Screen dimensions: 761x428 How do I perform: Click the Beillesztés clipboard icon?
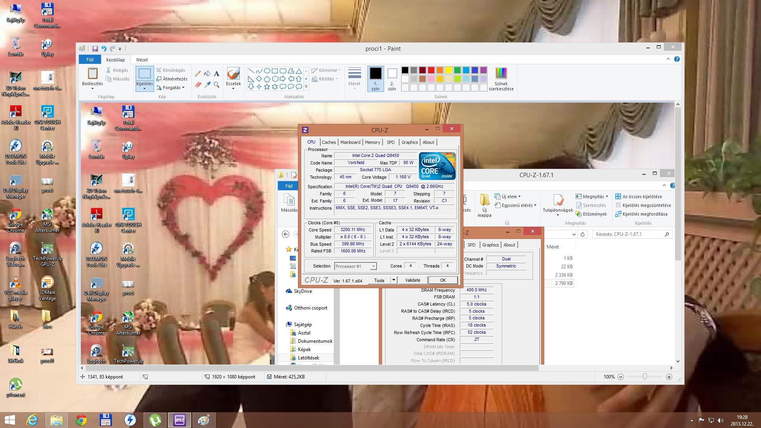click(x=92, y=73)
